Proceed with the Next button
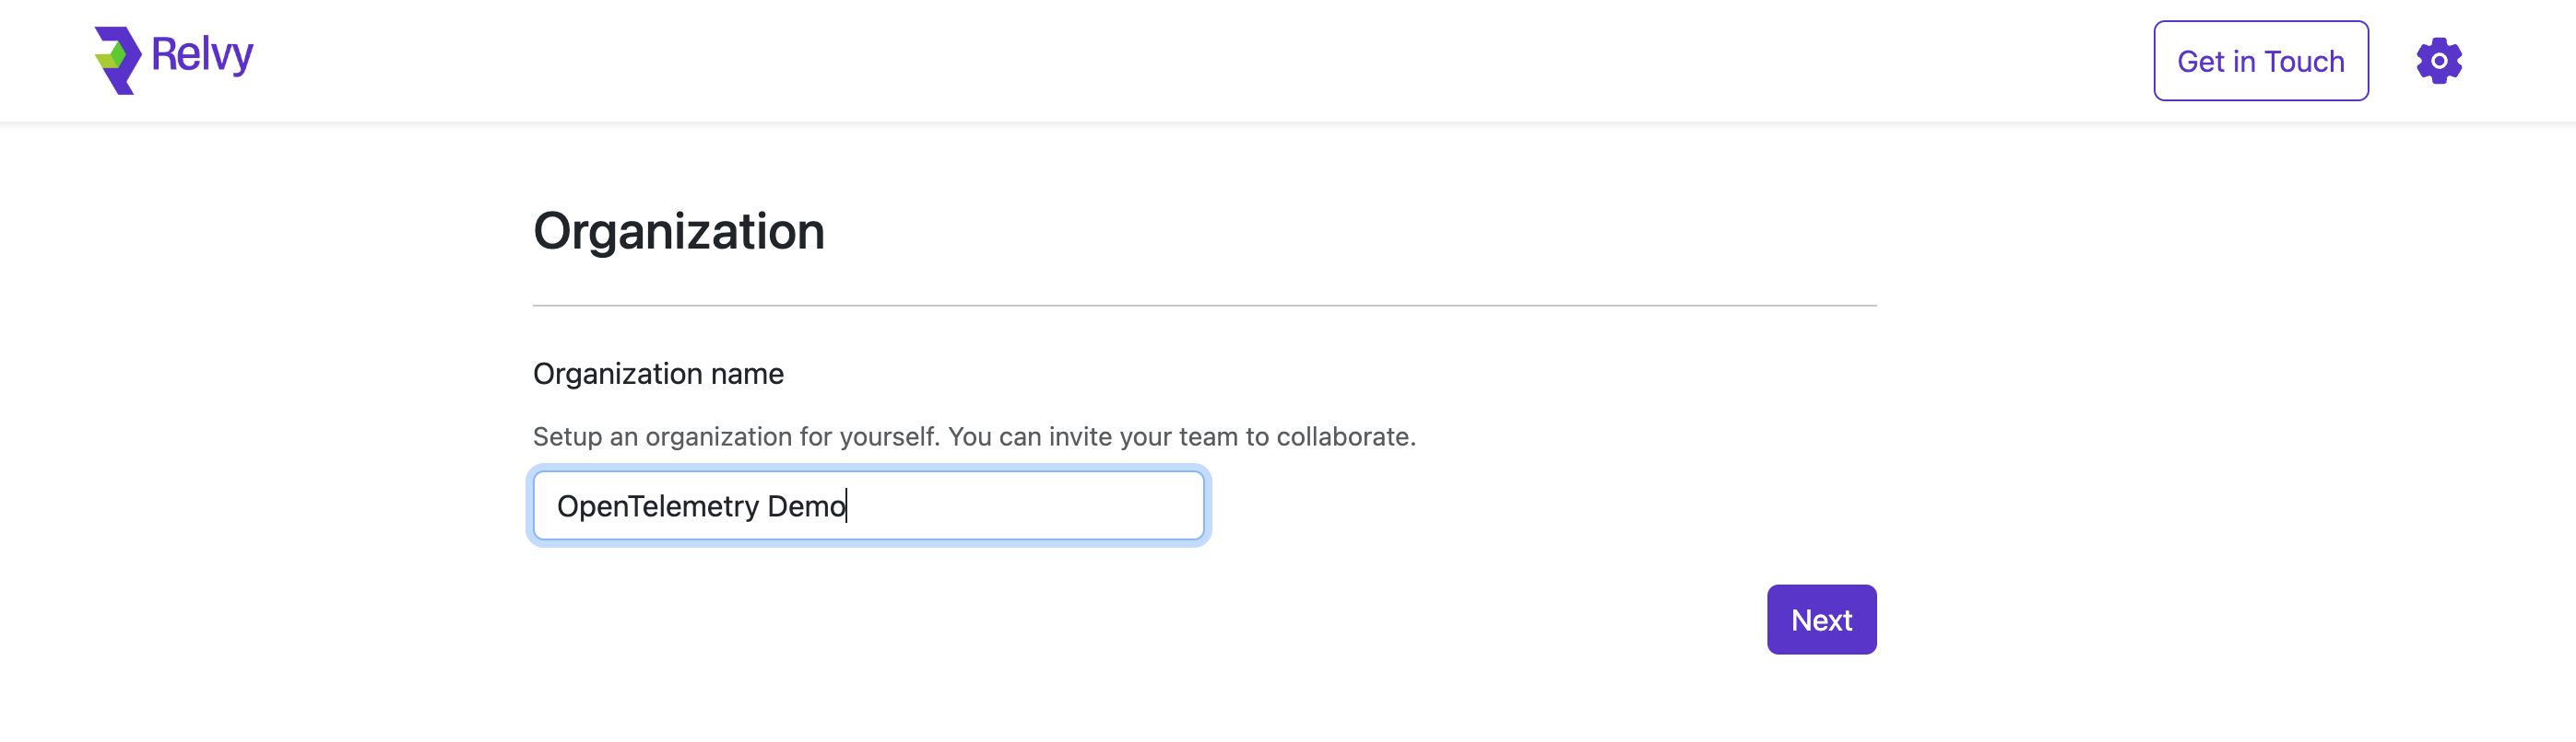Screen dimensions: 2576x742 pos(1821,620)
